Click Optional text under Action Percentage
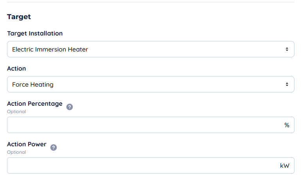The image size is (305, 183). click(16, 112)
